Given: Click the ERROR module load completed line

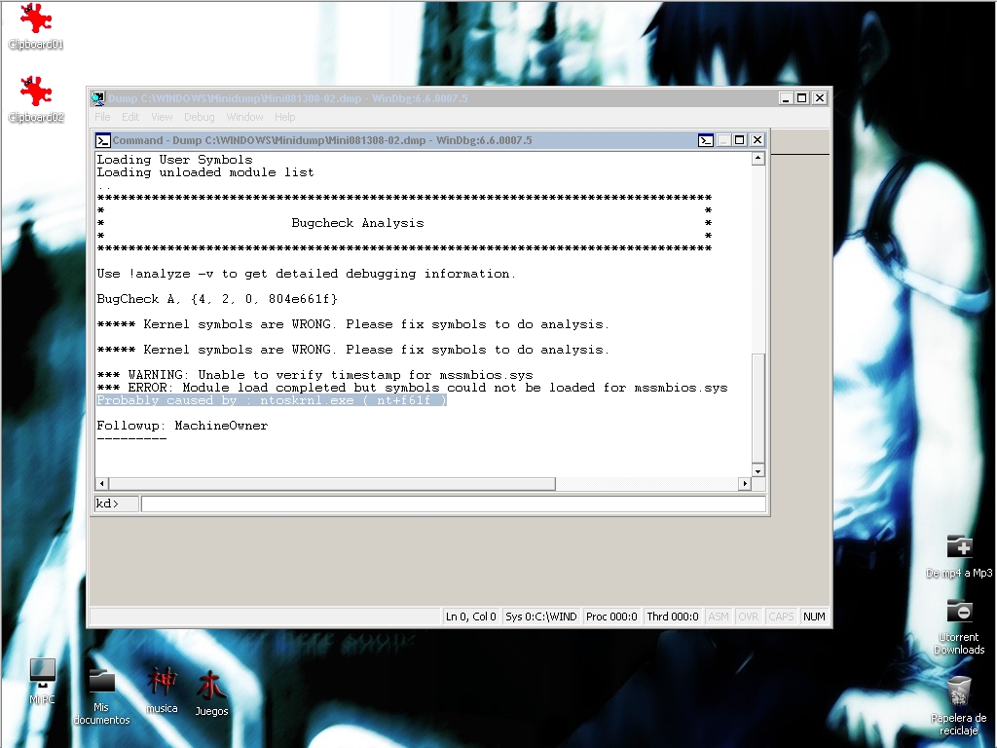Looking at the screenshot, I should (x=412, y=388).
